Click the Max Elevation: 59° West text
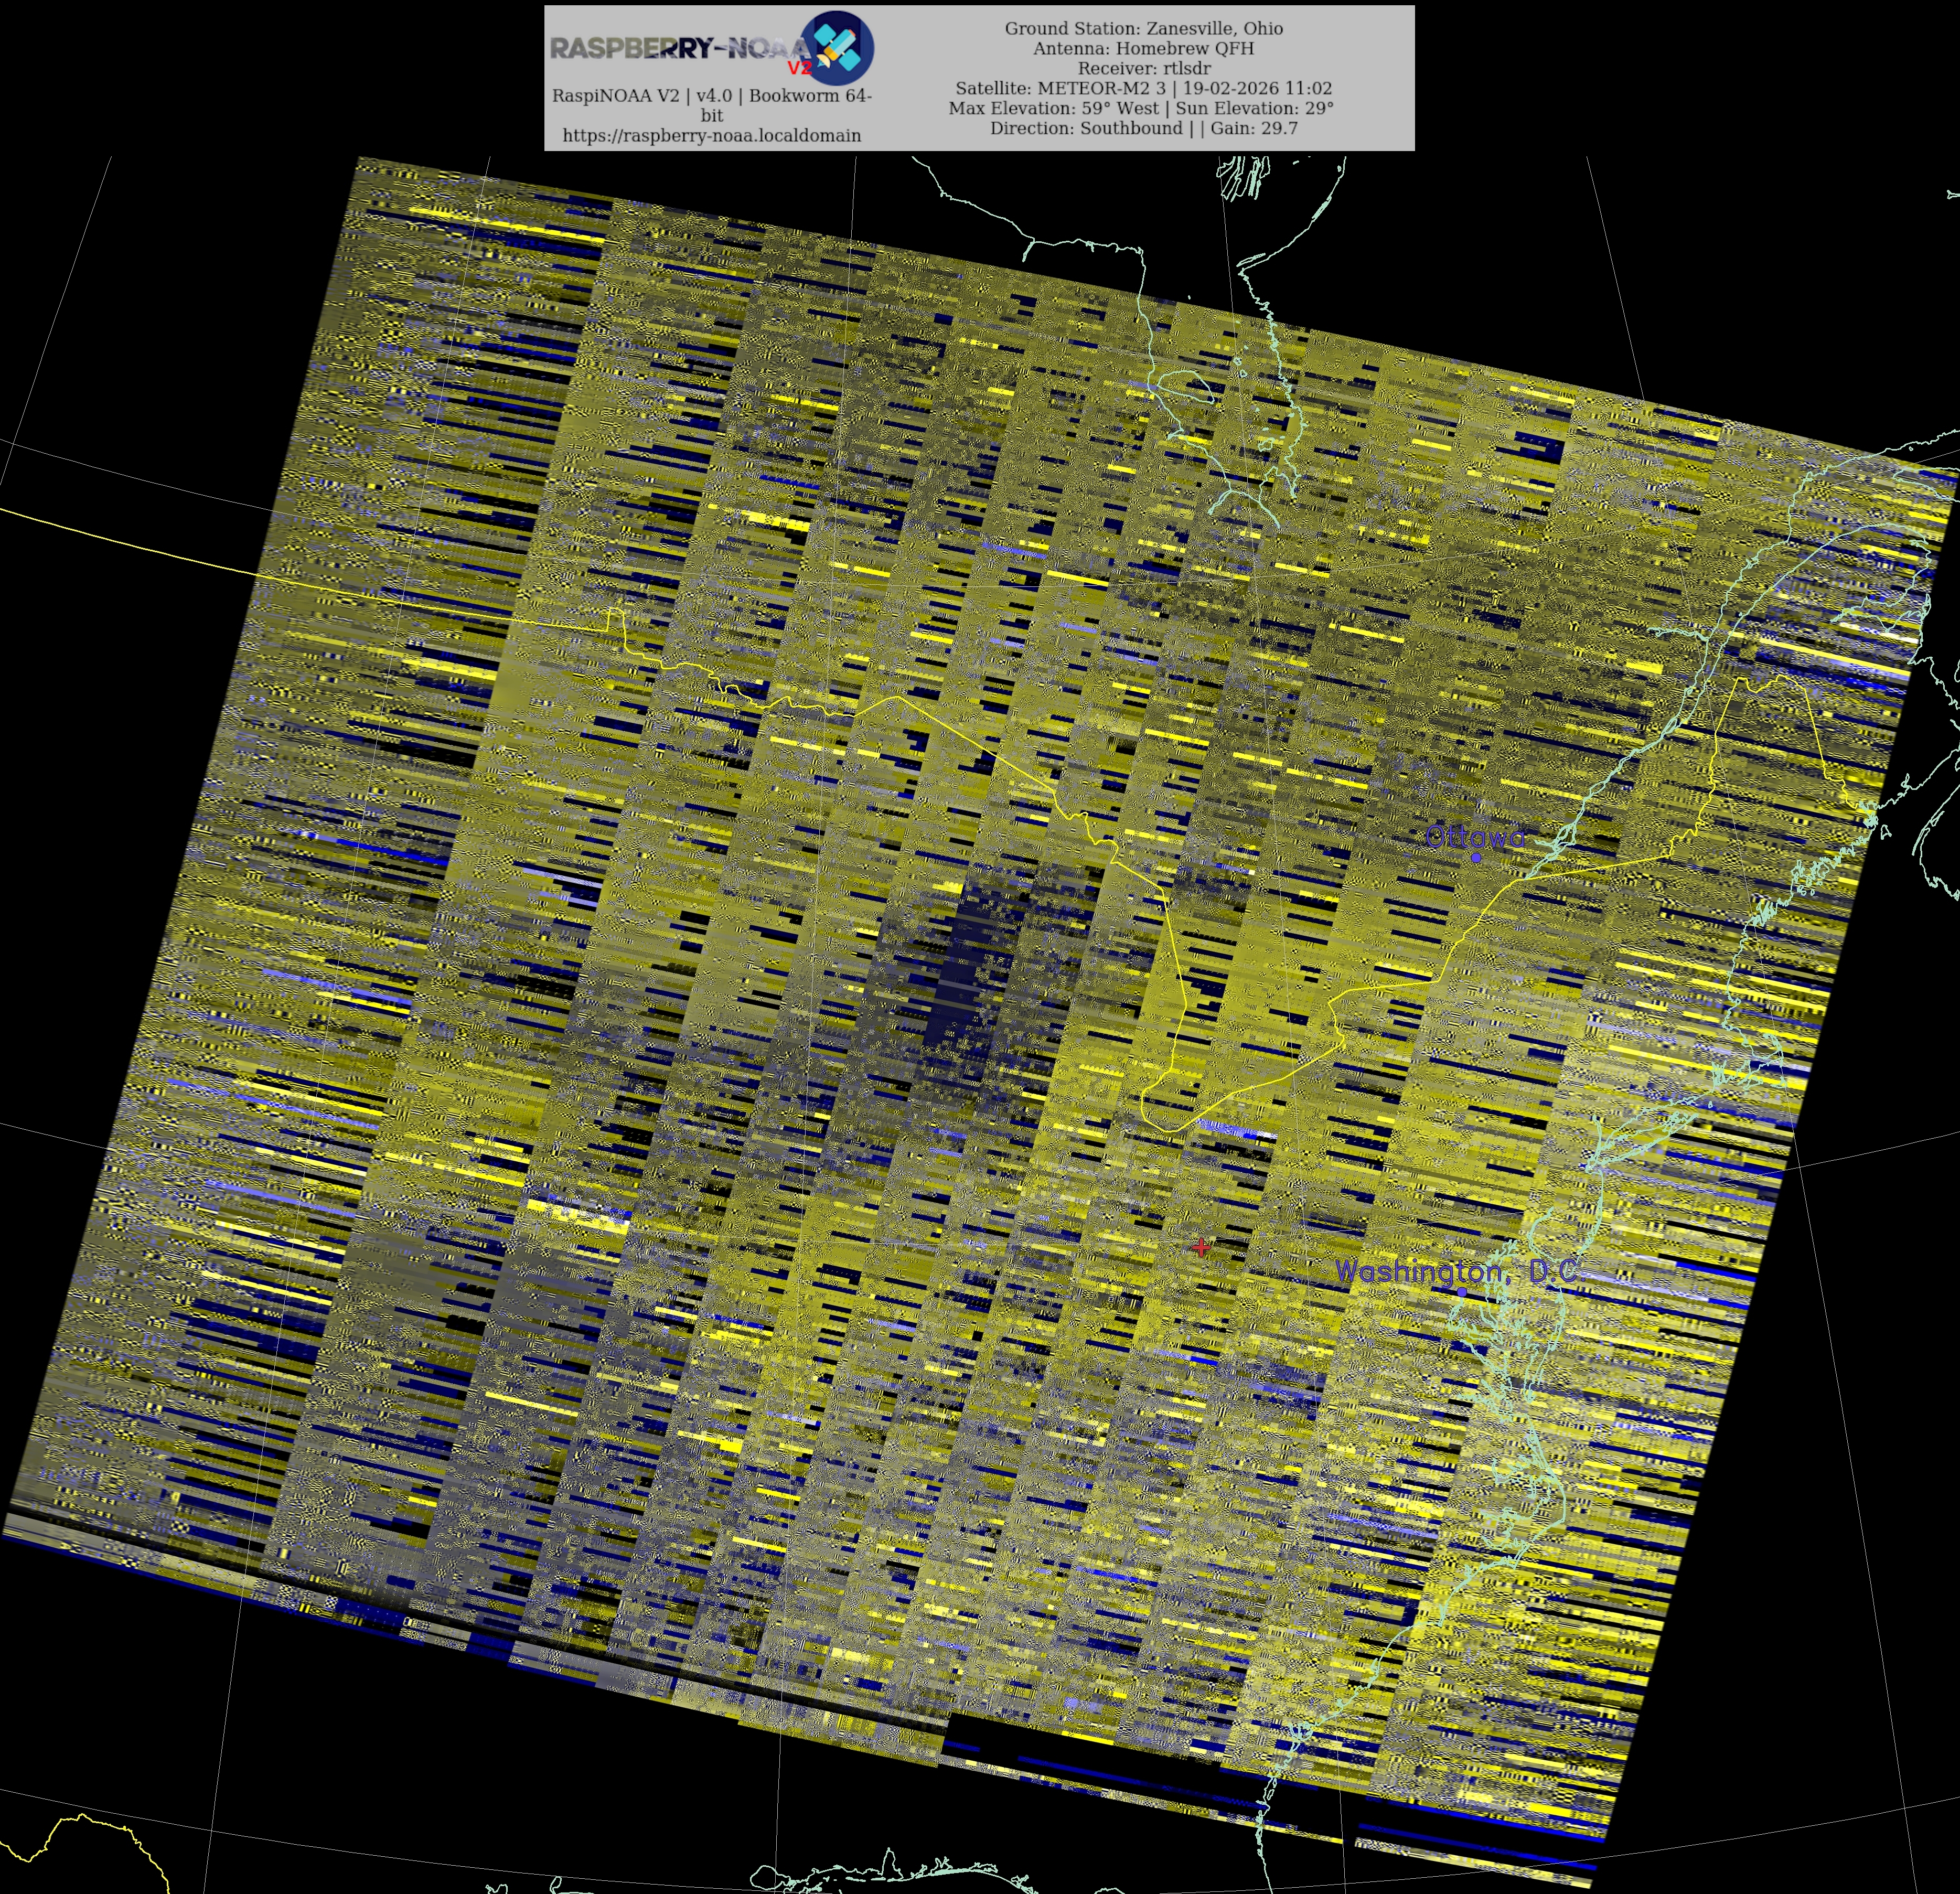 1053,108
